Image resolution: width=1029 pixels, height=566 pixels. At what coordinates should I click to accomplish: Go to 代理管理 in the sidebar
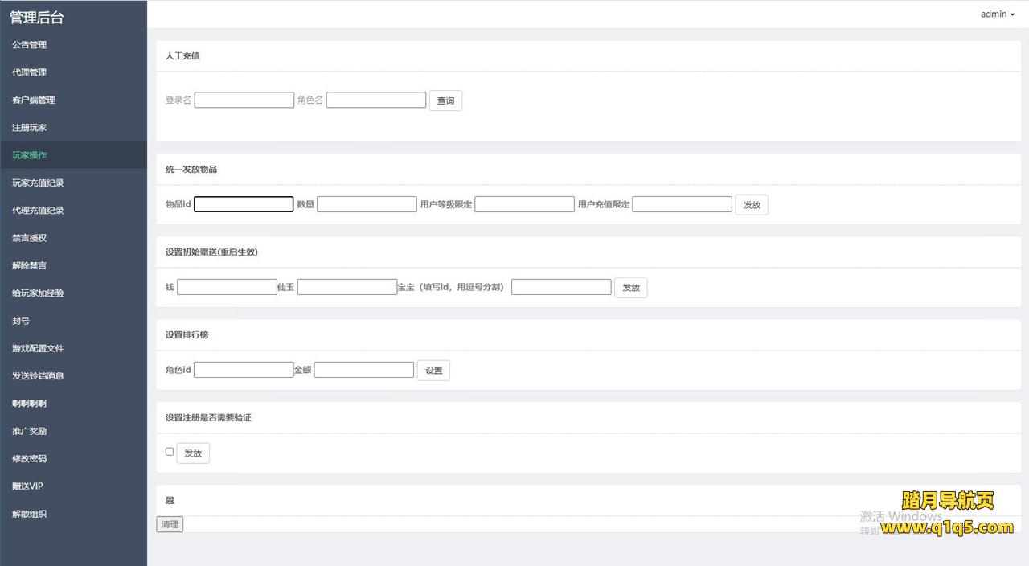30,72
